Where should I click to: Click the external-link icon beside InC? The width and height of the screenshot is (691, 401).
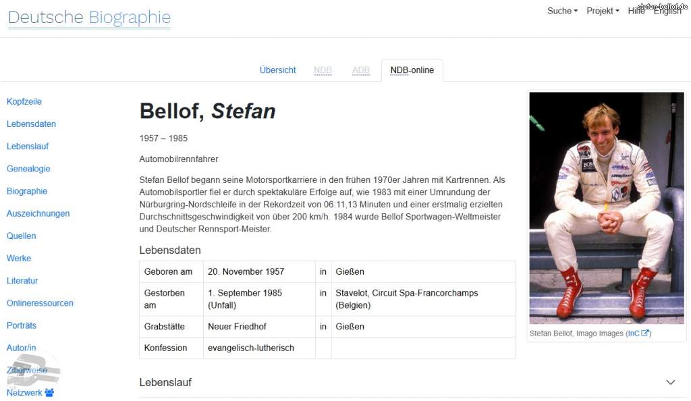point(646,333)
